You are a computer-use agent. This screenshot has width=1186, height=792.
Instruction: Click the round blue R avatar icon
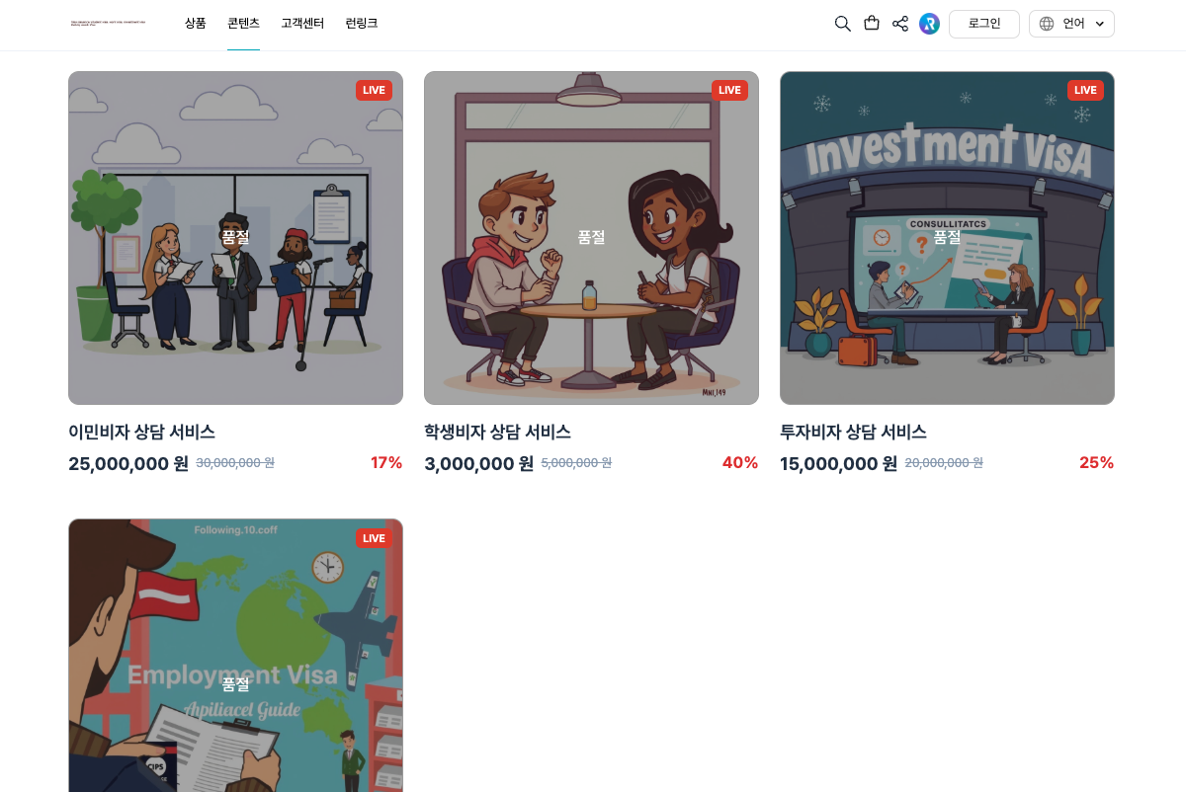tap(929, 24)
